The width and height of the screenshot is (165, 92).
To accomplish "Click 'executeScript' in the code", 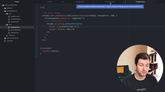I will 73,24.
